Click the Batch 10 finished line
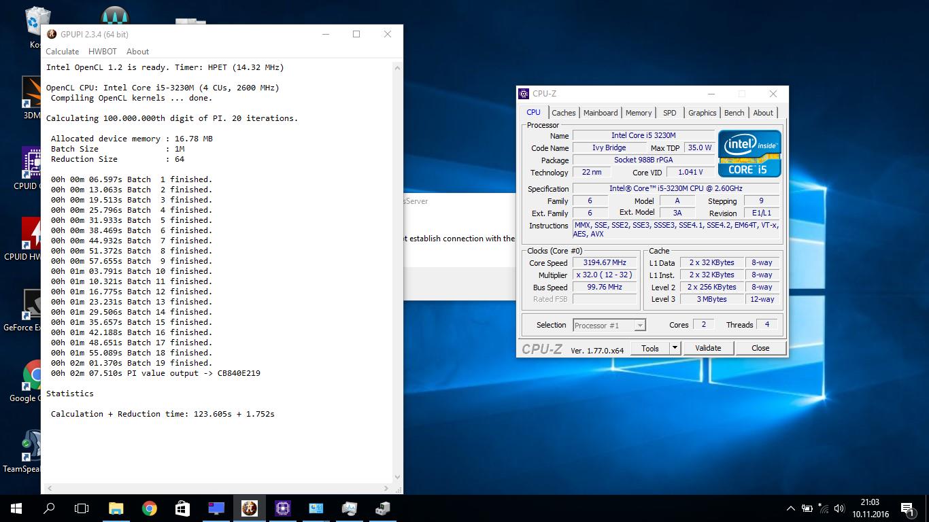The height and width of the screenshot is (522, 929). coord(131,271)
